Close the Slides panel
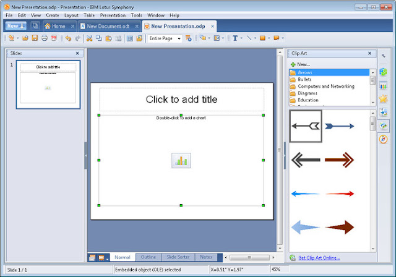This screenshot has height=277, width=396. 77,53
